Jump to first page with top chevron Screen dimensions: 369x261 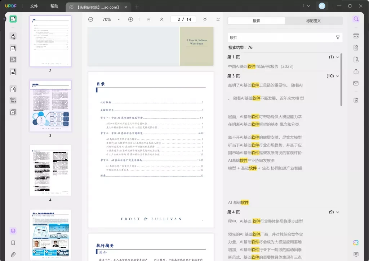[x=148, y=20]
